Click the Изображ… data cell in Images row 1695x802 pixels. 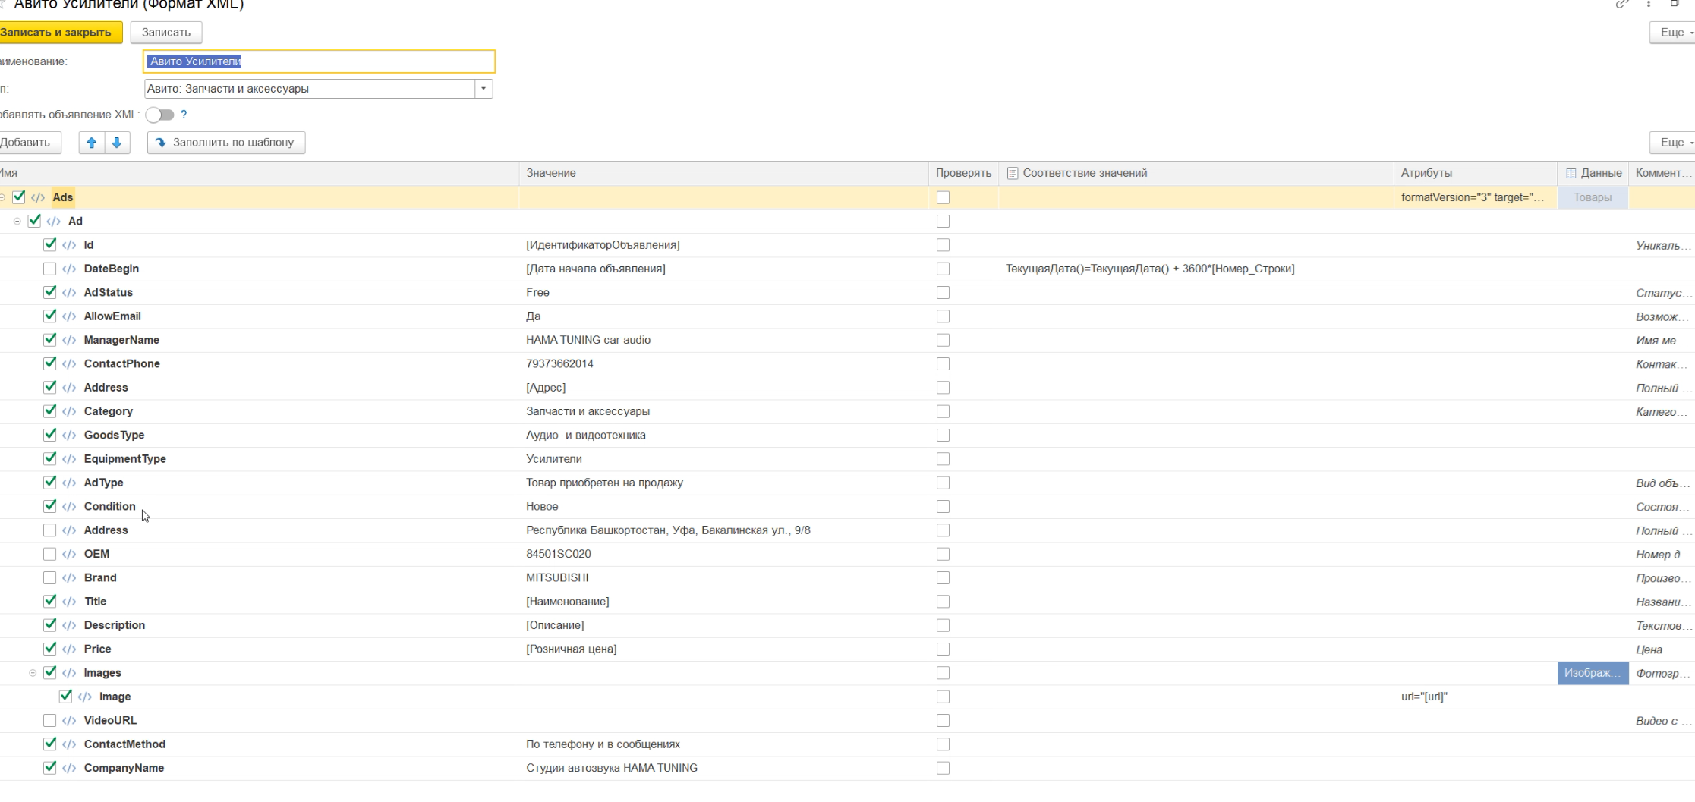coord(1593,673)
